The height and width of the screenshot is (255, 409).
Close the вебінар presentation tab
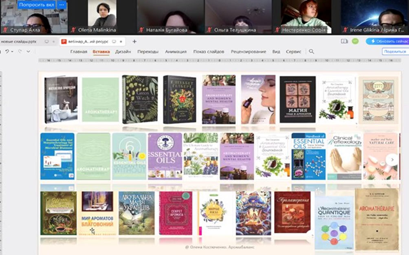click(x=121, y=41)
